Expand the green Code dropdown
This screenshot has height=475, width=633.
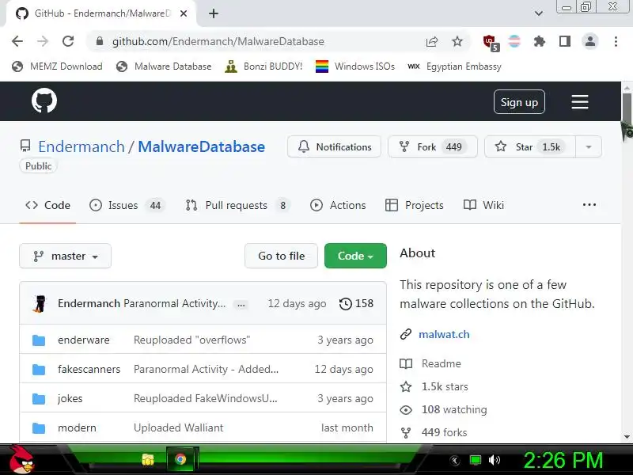pos(355,256)
